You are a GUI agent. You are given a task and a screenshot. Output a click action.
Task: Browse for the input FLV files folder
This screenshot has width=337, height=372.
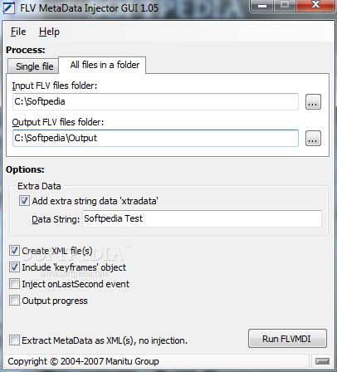[313, 102]
